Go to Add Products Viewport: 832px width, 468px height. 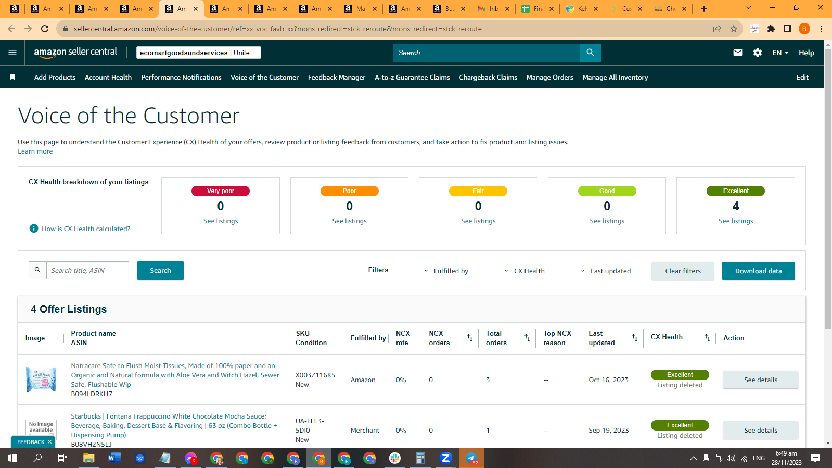(x=55, y=77)
